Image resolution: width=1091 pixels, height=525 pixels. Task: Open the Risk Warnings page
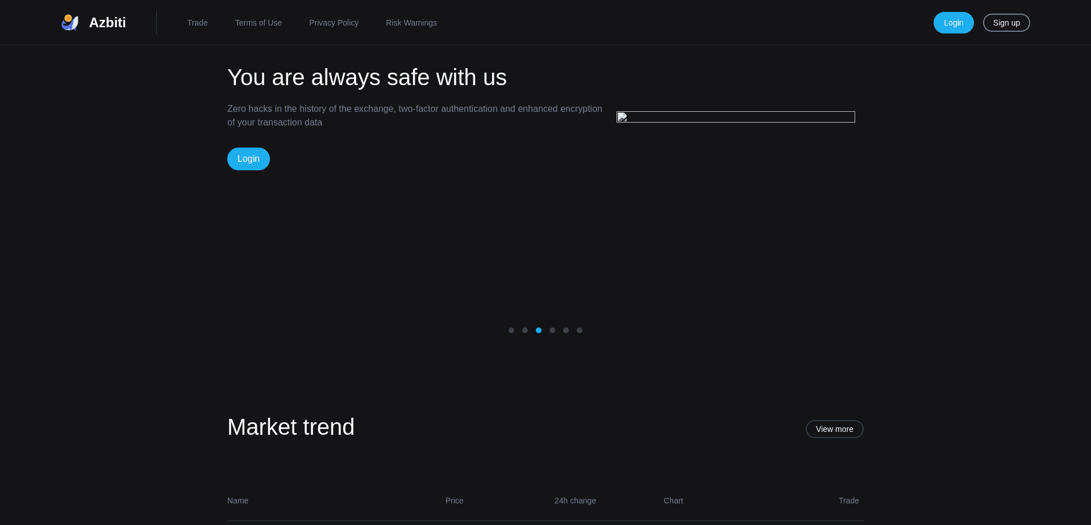click(x=411, y=23)
